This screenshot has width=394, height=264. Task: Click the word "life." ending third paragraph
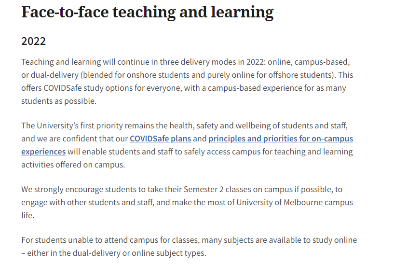pos(28,215)
